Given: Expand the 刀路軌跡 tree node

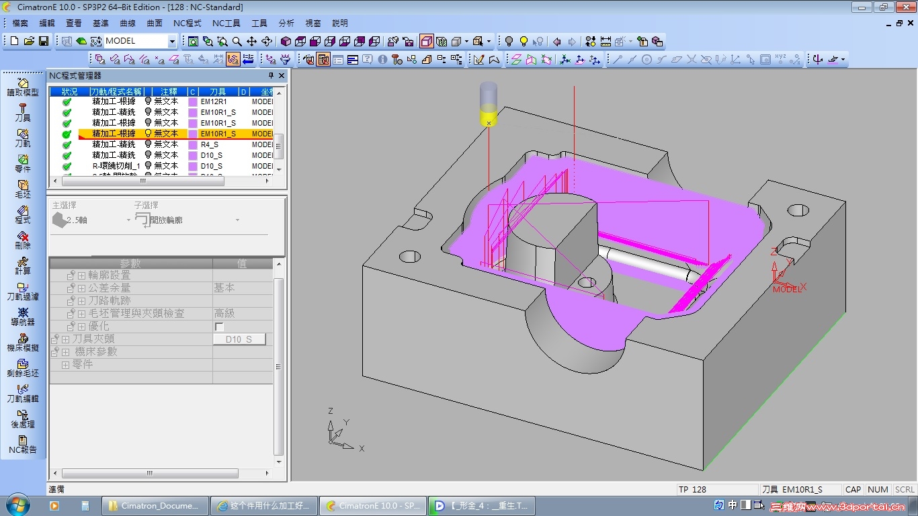Looking at the screenshot, I should [81, 301].
